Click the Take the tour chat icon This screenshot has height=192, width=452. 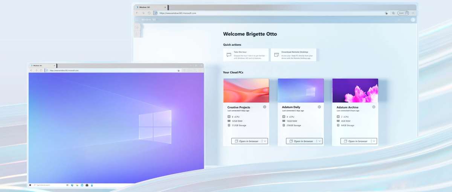(x=229, y=55)
